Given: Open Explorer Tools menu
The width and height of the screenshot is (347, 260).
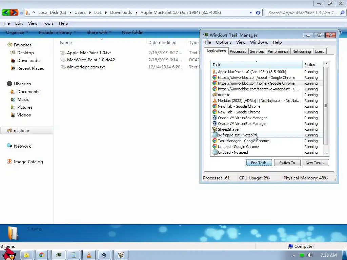Looking at the screenshot, I should pyautogui.click(x=48, y=23).
